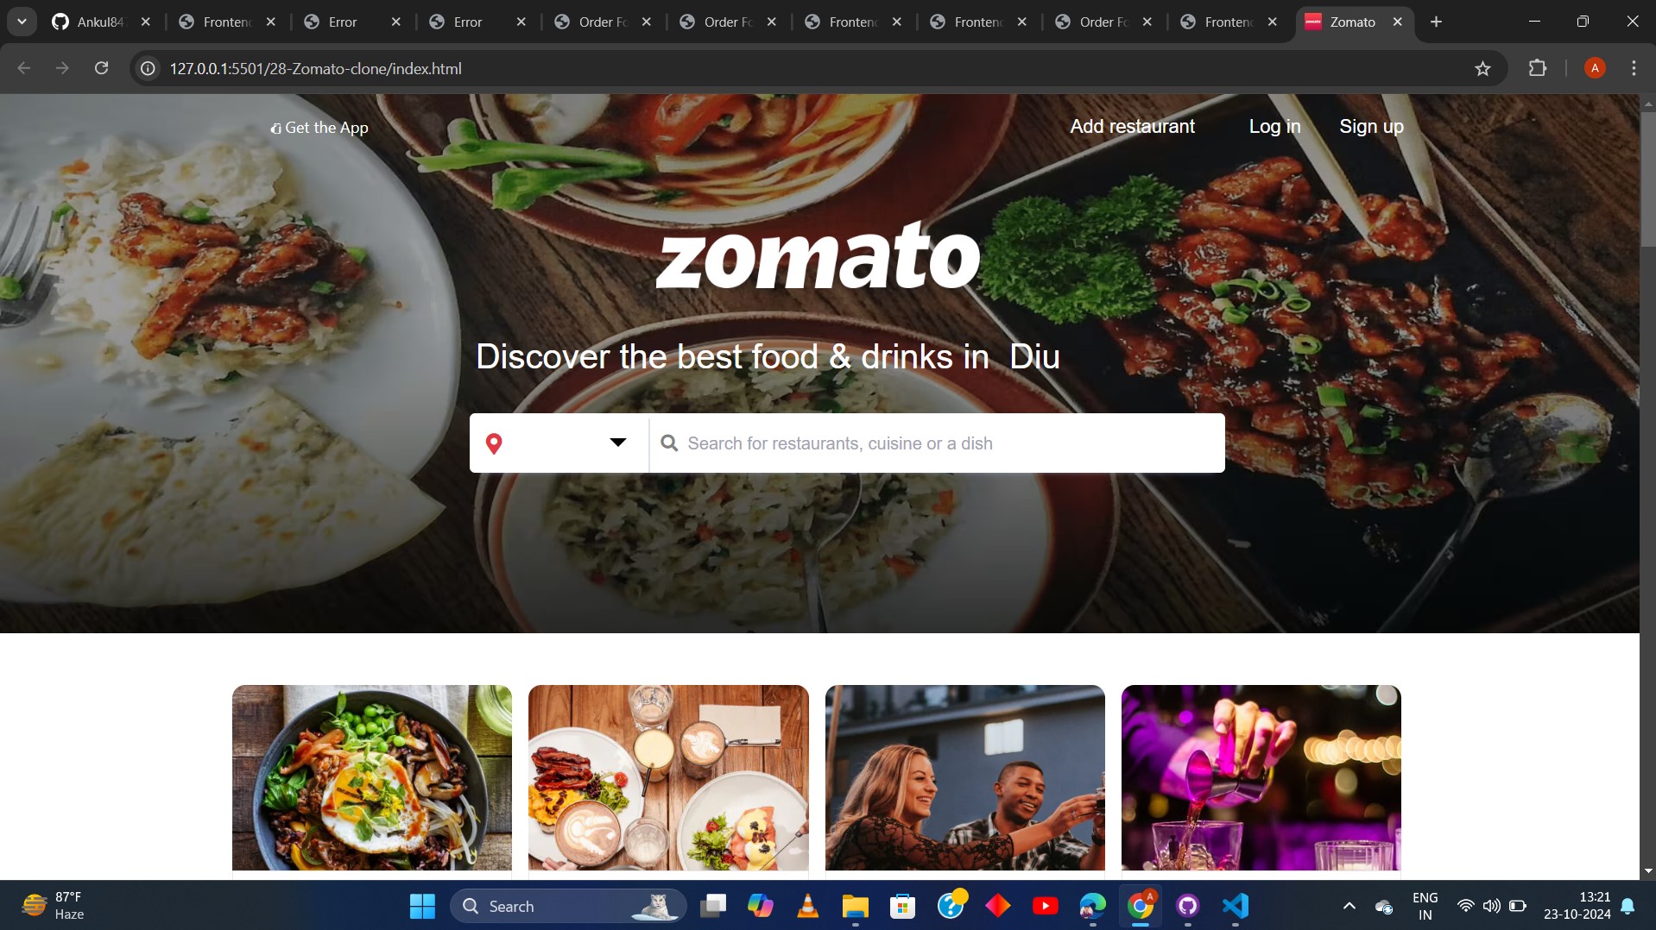The height and width of the screenshot is (930, 1656).
Task: Switch ENG IN input language
Action: click(1425, 906)
